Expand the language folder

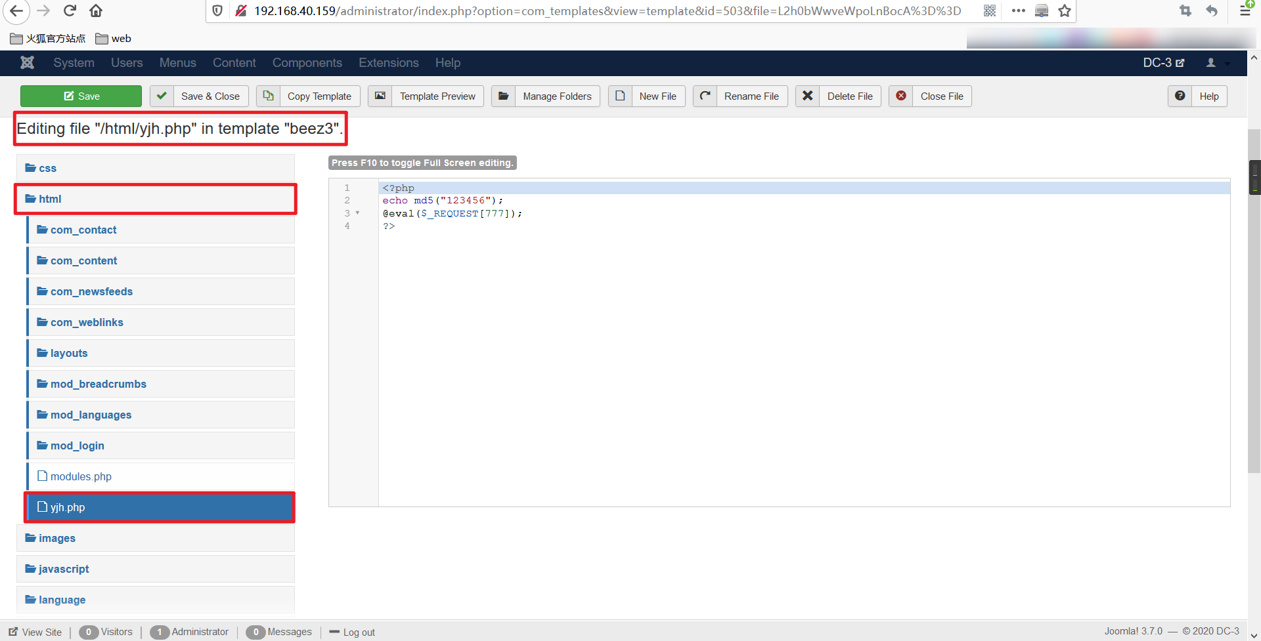point(156,600)
